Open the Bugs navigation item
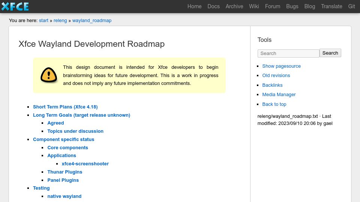 292,6
